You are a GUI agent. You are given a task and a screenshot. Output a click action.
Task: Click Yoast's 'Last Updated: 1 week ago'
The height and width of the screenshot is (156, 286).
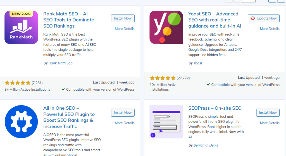point(259,78)
